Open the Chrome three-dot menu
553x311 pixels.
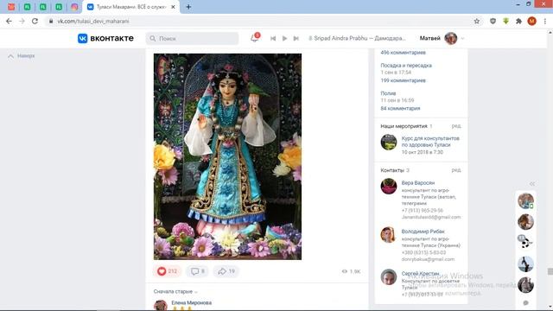point(545,21)
